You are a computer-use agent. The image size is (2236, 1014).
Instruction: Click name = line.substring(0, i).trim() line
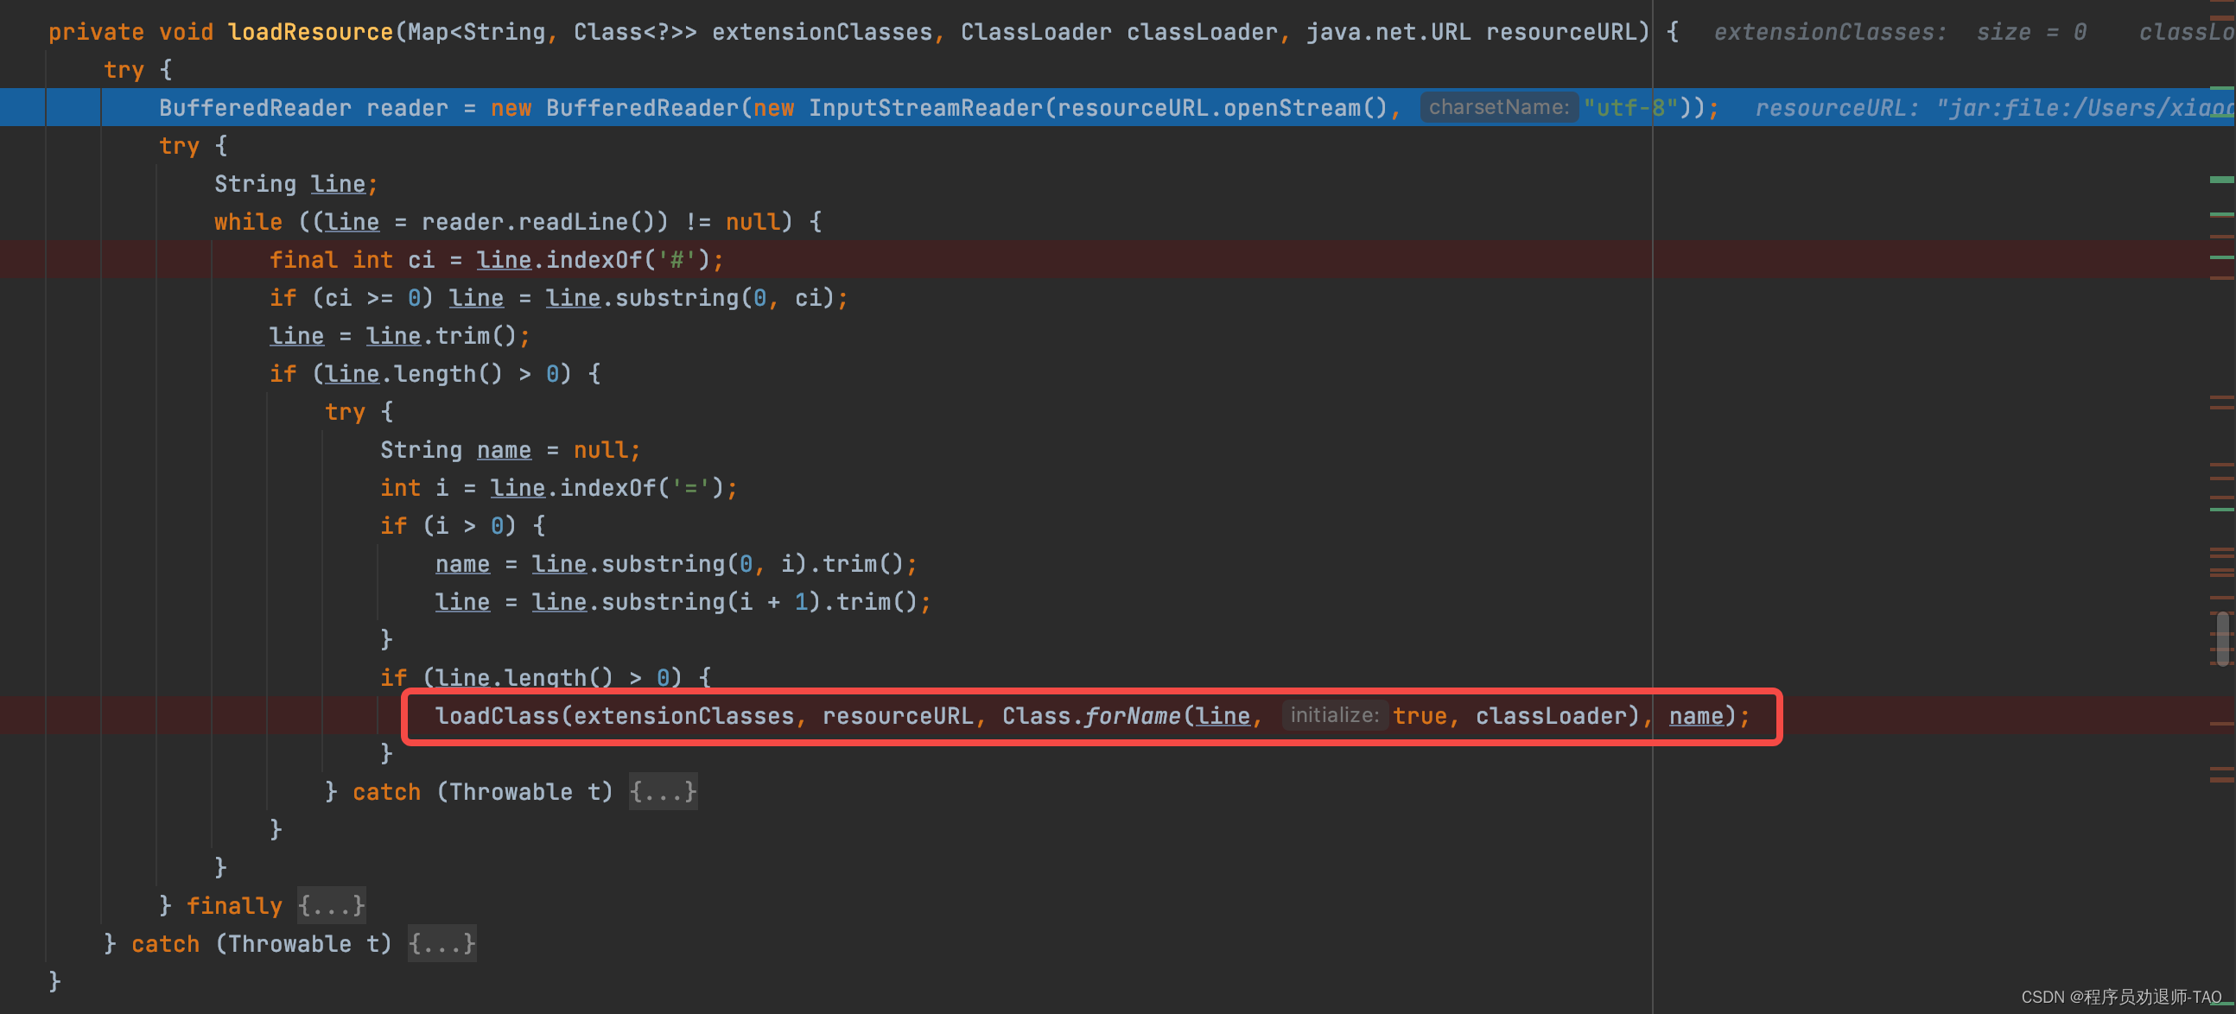pos(677,565)
